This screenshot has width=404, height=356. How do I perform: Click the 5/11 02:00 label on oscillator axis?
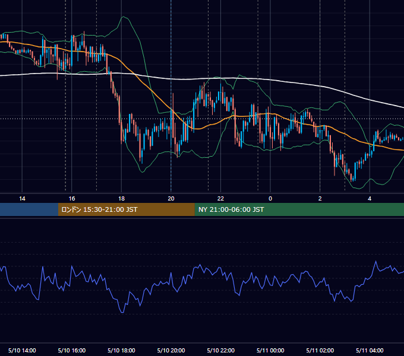(x=320, y=350)
